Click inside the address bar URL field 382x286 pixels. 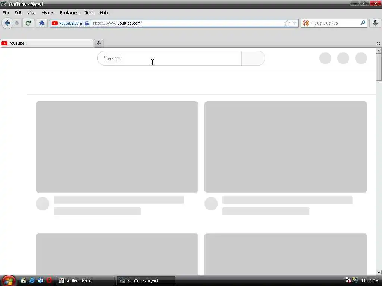click(x=188, y=23)
